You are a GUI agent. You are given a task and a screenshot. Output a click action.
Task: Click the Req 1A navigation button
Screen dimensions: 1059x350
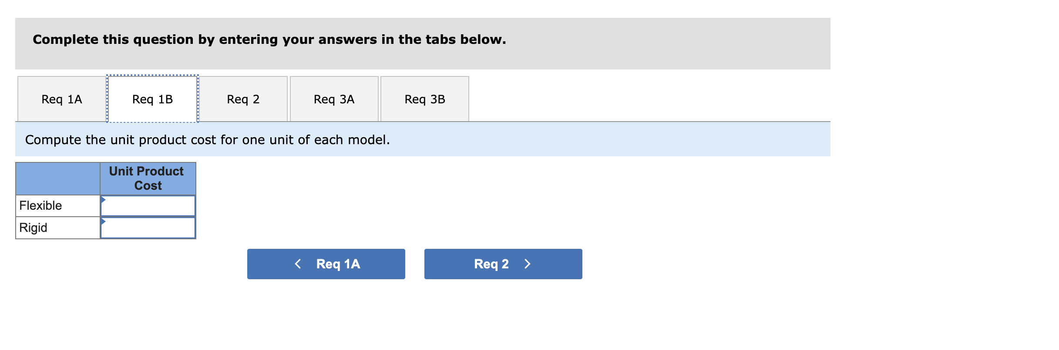click(x=326, y=264)
